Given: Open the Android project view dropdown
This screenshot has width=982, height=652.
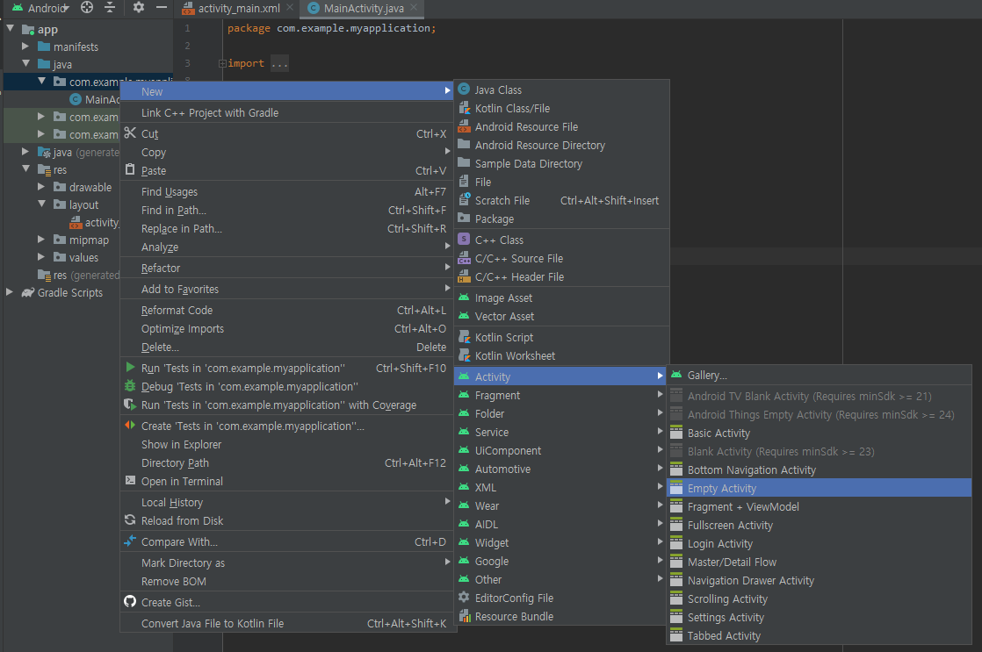Looking at the screenshot, I should pyautogui.click(x=40, y=8).
